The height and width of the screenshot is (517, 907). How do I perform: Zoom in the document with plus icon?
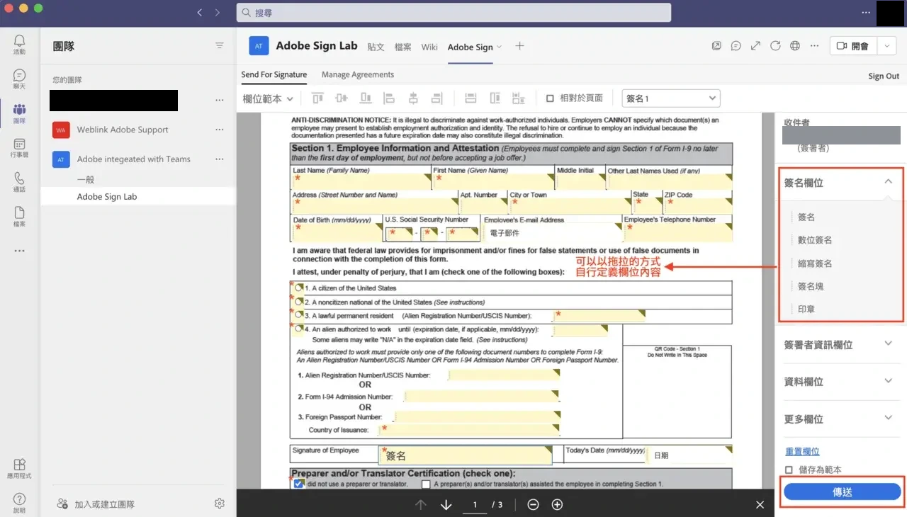point(558,505)
